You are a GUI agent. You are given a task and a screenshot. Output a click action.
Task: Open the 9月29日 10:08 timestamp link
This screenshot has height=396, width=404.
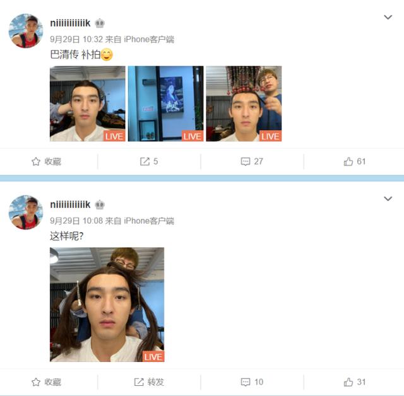(76, 221)
